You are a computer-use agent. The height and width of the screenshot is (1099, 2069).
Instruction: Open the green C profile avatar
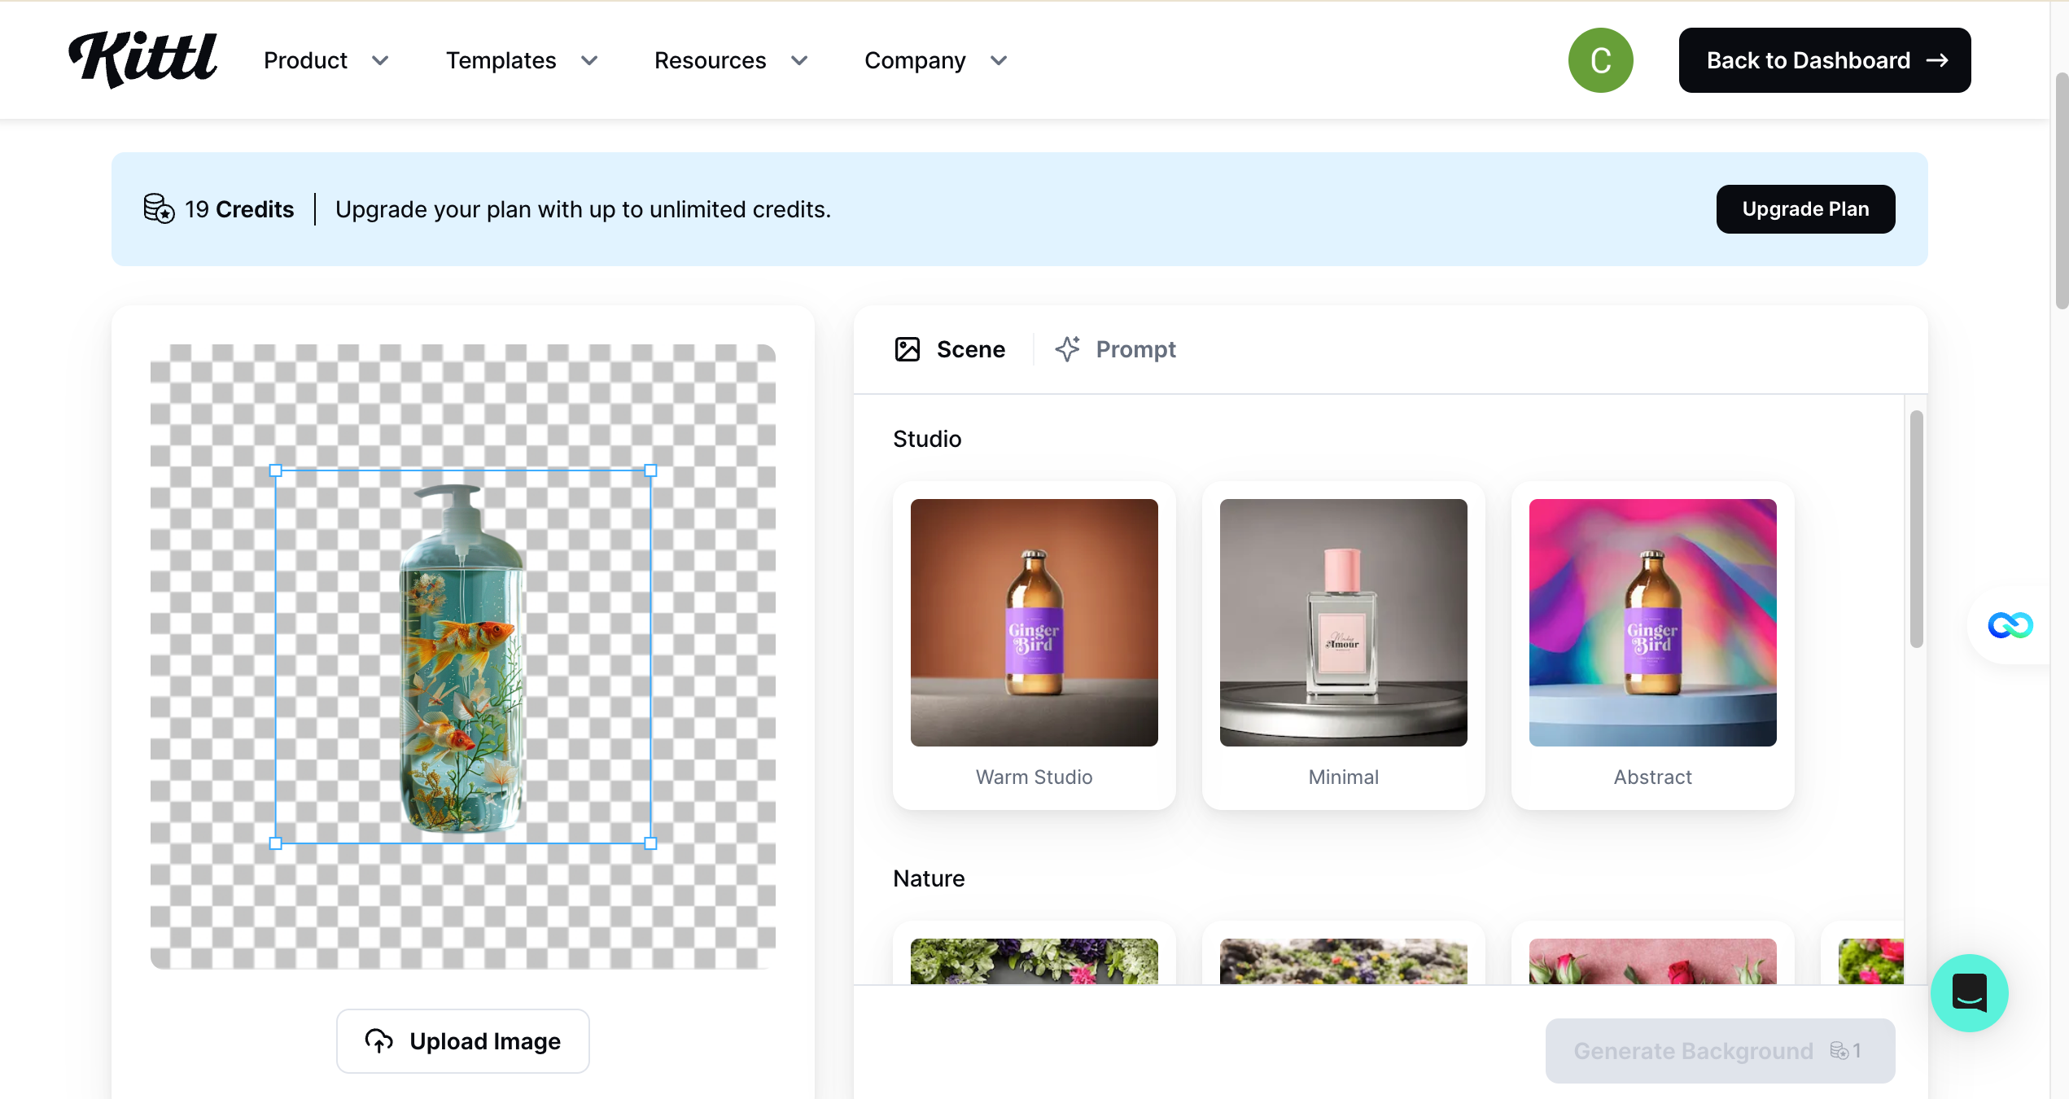click(x=1600, y=60)
